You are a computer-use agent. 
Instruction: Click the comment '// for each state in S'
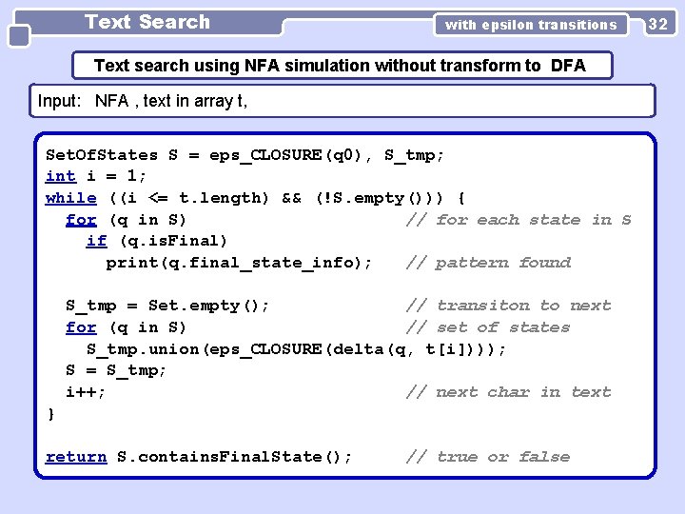point(519,220)
